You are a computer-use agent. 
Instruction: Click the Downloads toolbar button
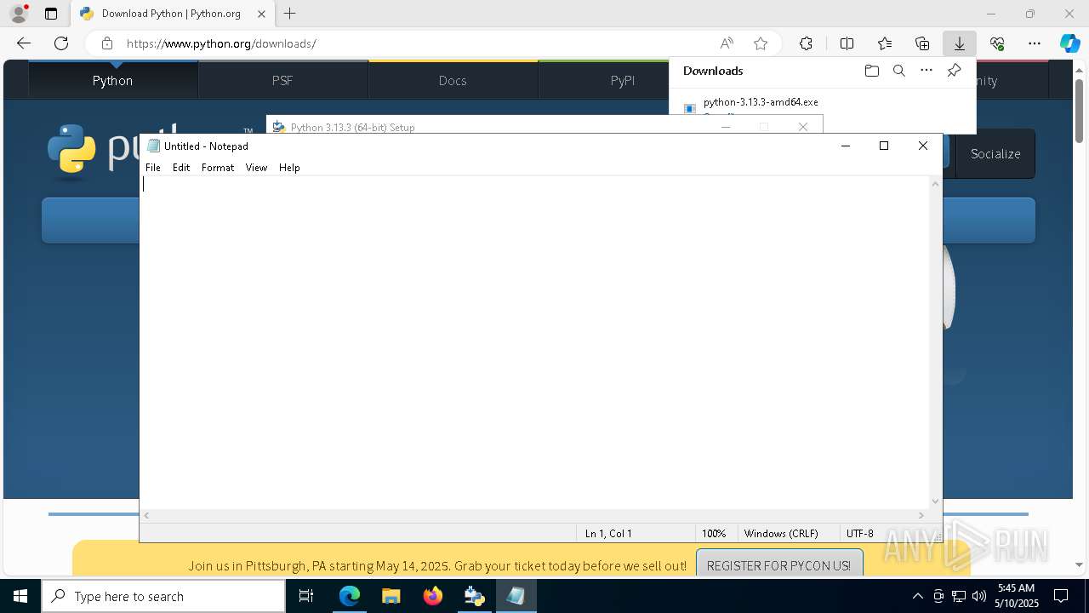tap(960, 43)
